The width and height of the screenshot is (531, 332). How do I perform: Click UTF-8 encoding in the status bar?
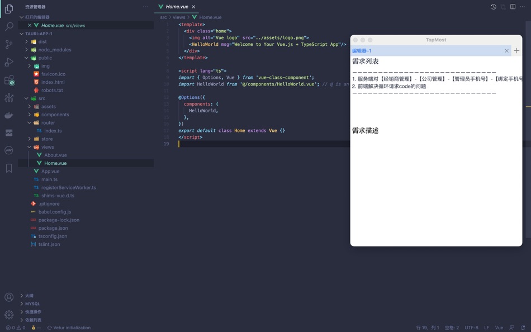point(471,328)
